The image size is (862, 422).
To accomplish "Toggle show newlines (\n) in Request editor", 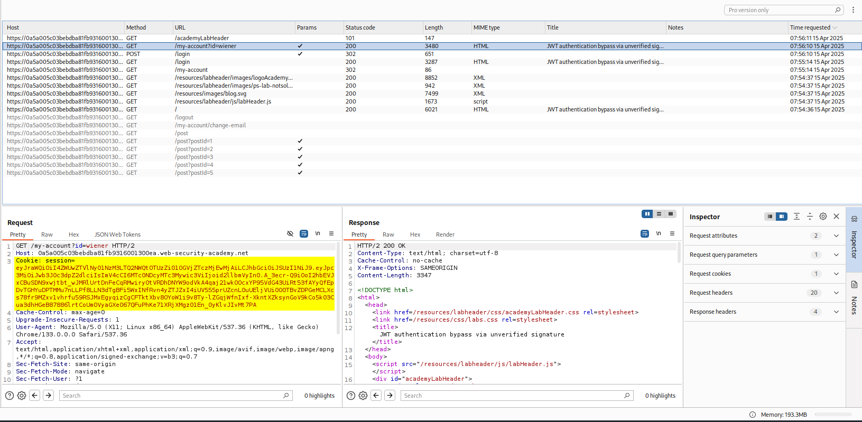I will tap(318, 233).
